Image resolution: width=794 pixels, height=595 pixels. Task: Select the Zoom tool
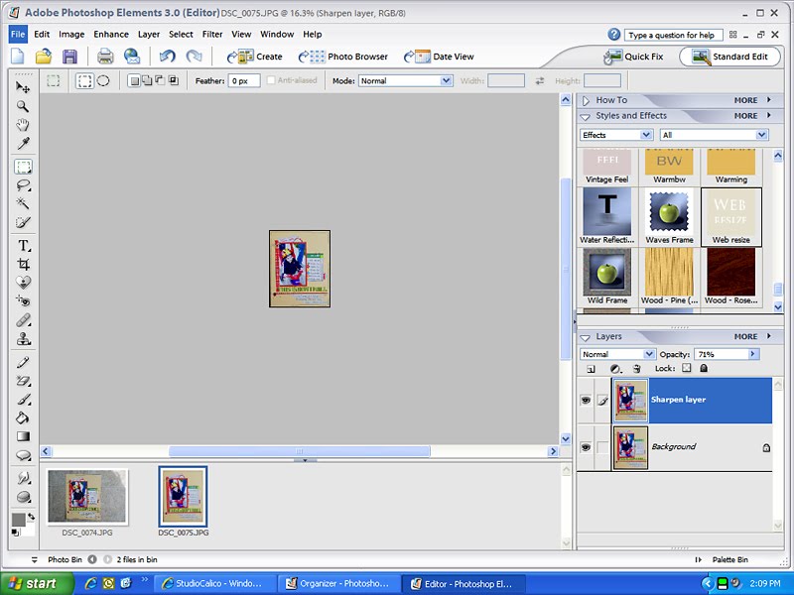[x=23, y=106]
